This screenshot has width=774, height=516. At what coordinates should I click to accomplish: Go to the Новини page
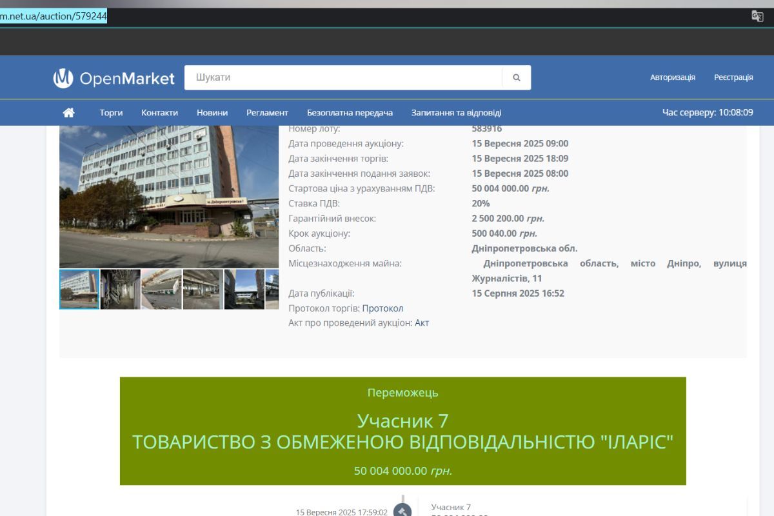212,112
